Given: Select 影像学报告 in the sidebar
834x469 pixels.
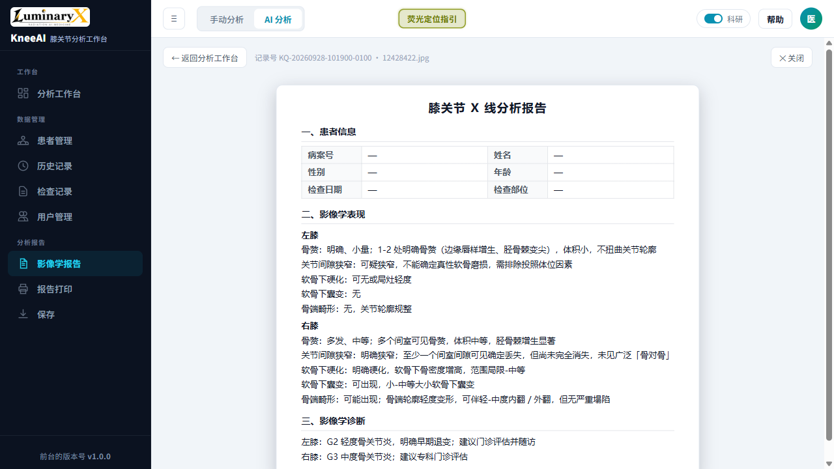Looking at the screenshot, I should (76, 264).
